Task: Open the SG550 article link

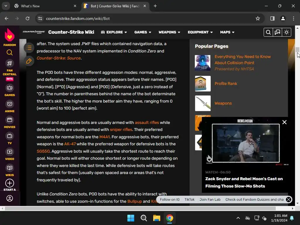Action: pos(43,151)
